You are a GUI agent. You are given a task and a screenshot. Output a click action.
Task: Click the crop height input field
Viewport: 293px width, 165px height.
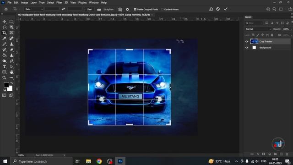coord(75,9)
